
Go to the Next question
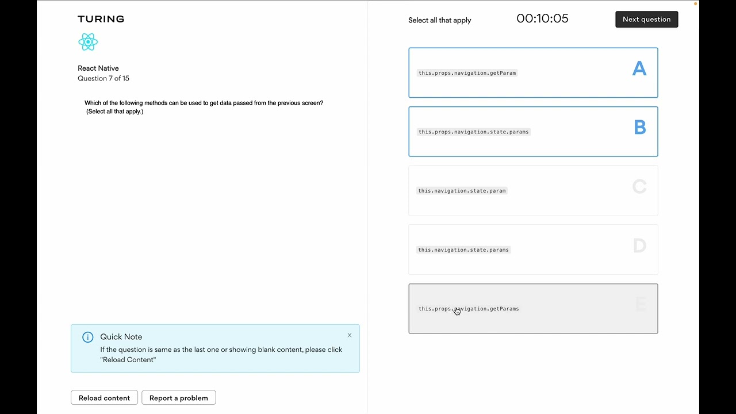pyautogui.click(x=646, y=20)
